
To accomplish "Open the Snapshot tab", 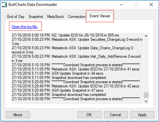I will click(x=36, y=17).
